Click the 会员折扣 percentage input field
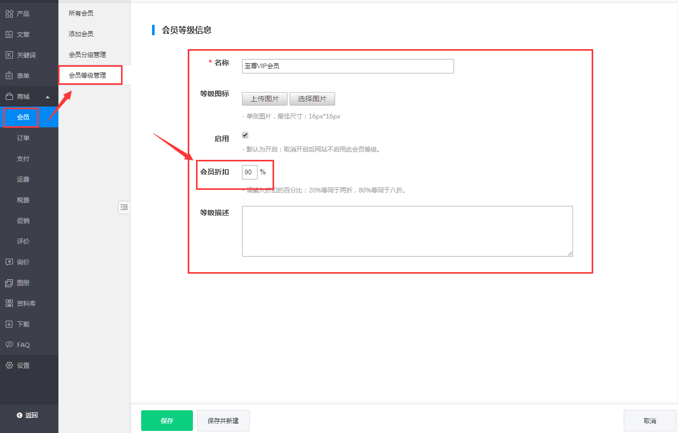The image size is (678, 433). click(x=249, y=172)
